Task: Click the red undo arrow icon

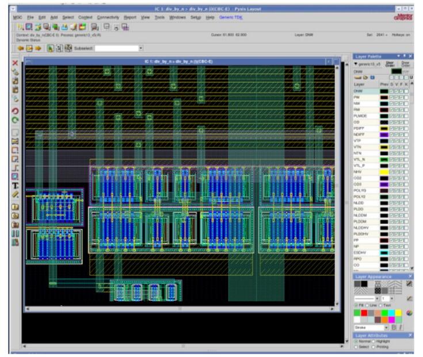Action: (x=15, y=110)
